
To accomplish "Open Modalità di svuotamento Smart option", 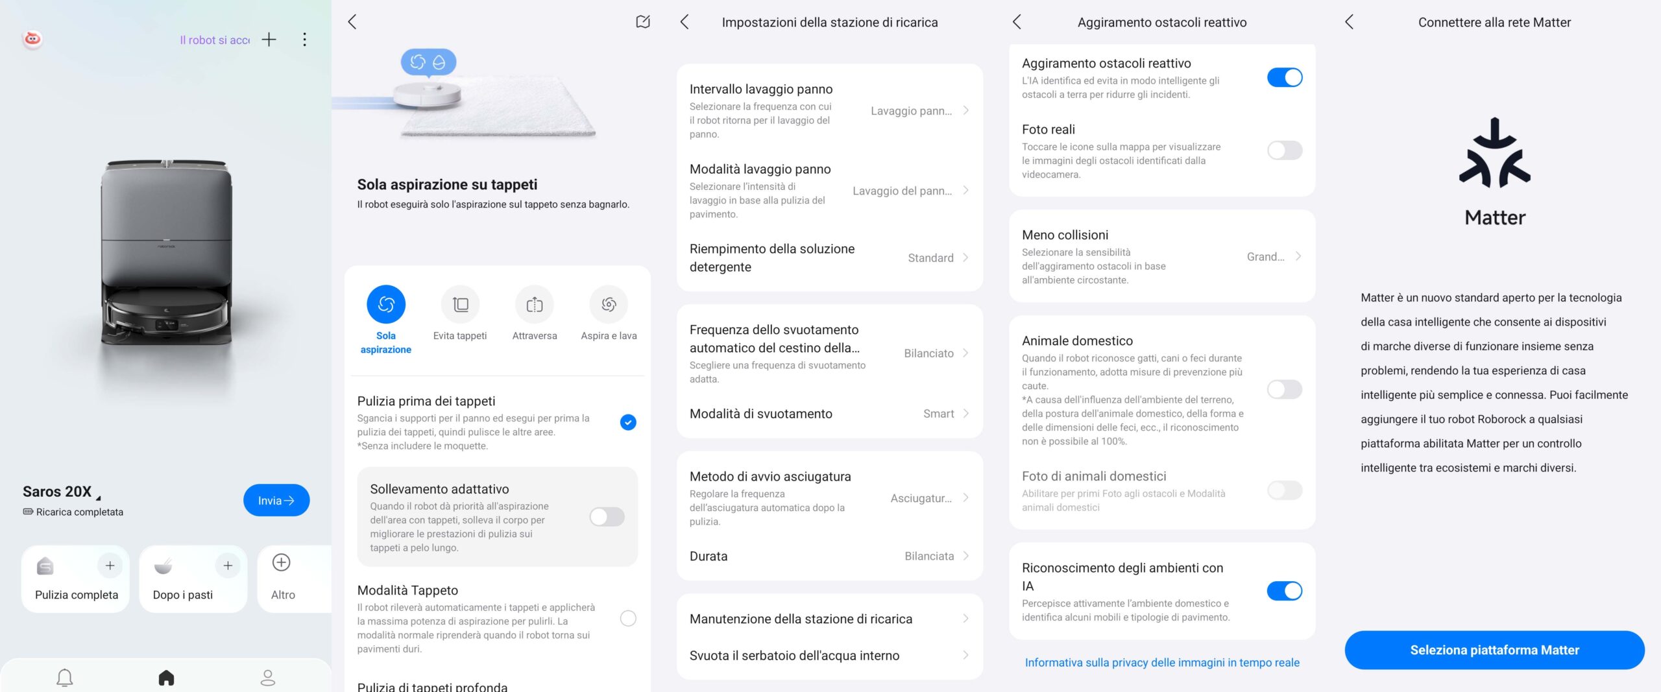I will [x=829, y=414].
